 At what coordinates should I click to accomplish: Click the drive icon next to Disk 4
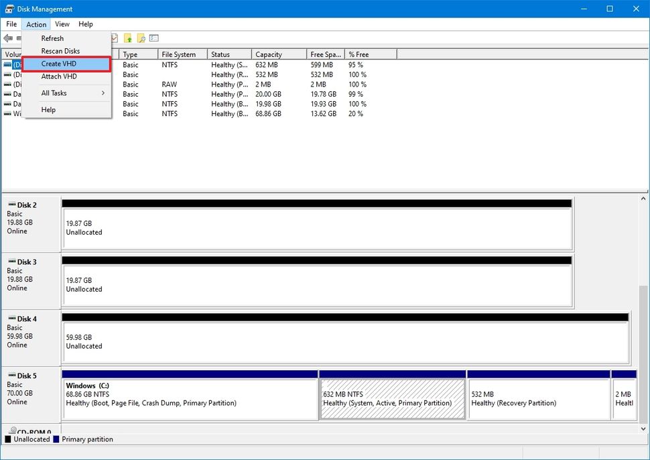point(11,318)
